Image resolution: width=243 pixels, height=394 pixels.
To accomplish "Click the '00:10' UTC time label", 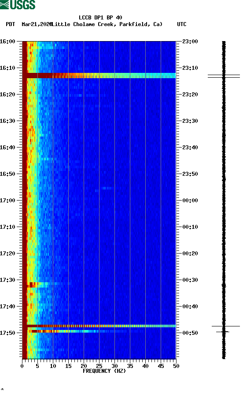I will coord(190,227).
